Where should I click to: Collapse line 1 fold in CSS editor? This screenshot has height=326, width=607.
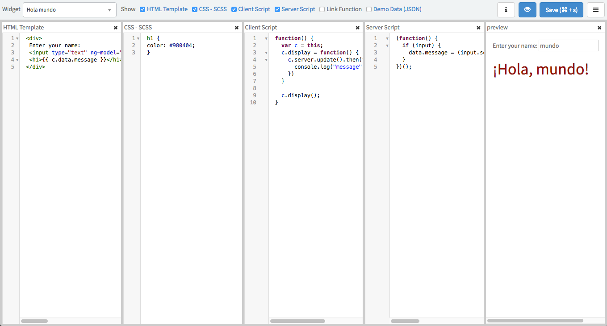coord(138,38)
